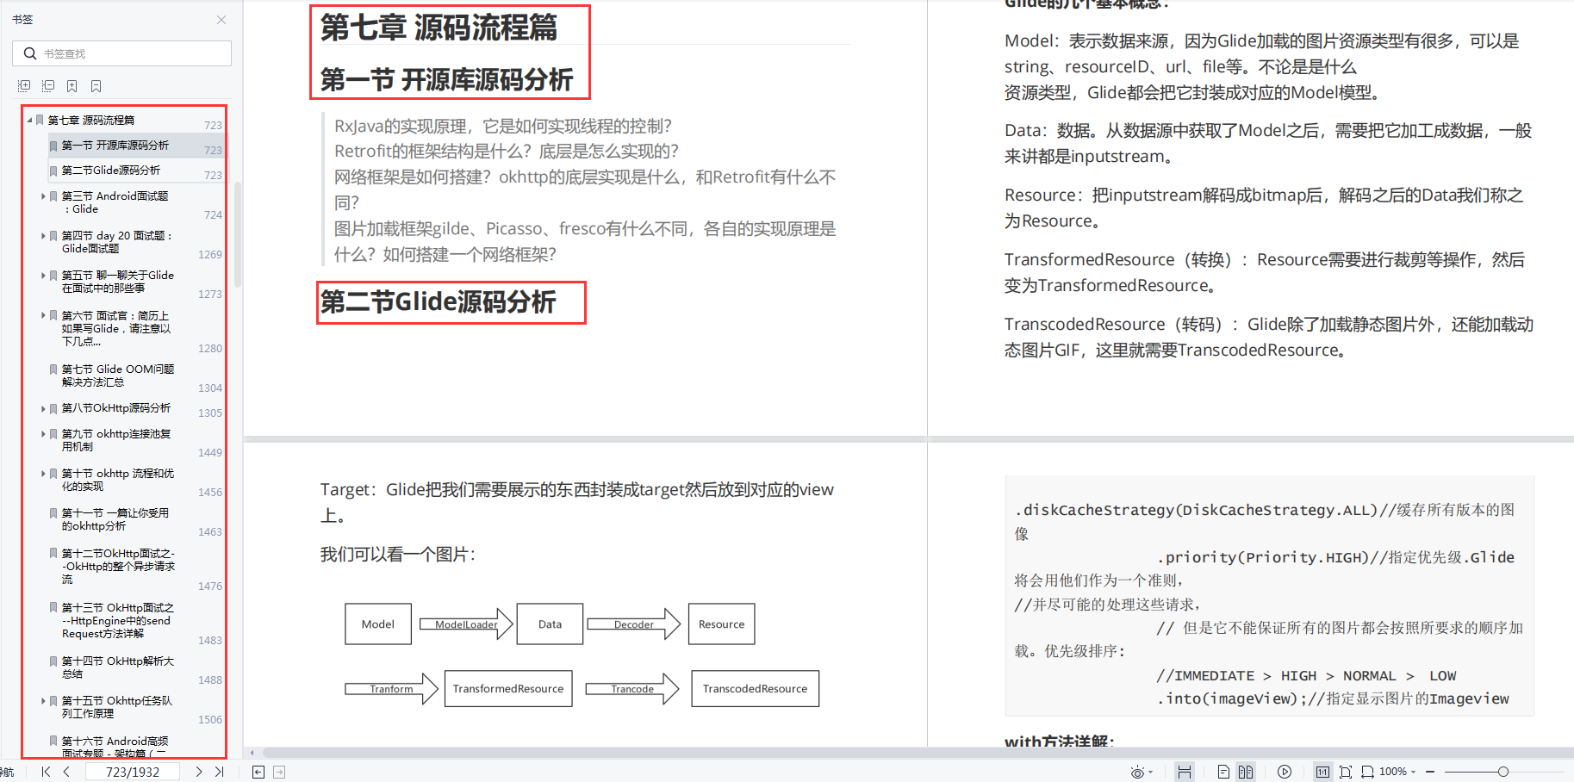
Task: Click the horizontal scrollbar of document
Action: click(x=918, y=752)
